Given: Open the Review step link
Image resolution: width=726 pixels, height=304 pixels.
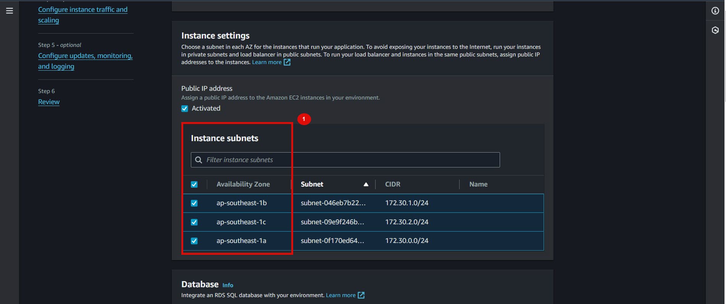Looking at the screenshot, I should (x=49, y=102).
